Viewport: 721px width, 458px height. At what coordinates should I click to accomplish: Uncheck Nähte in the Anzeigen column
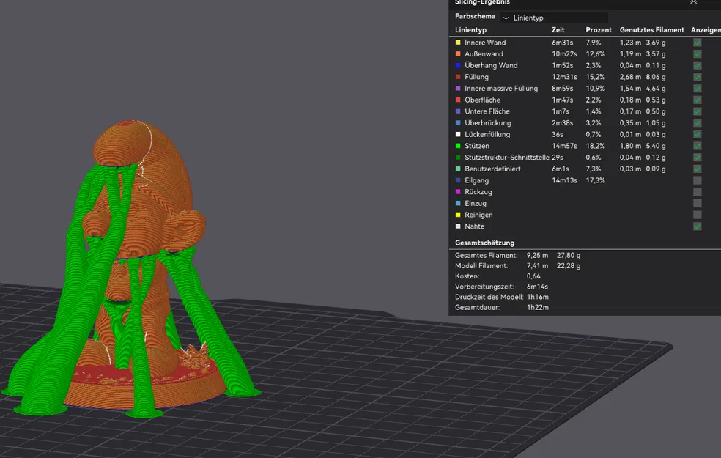pos(697,226)
